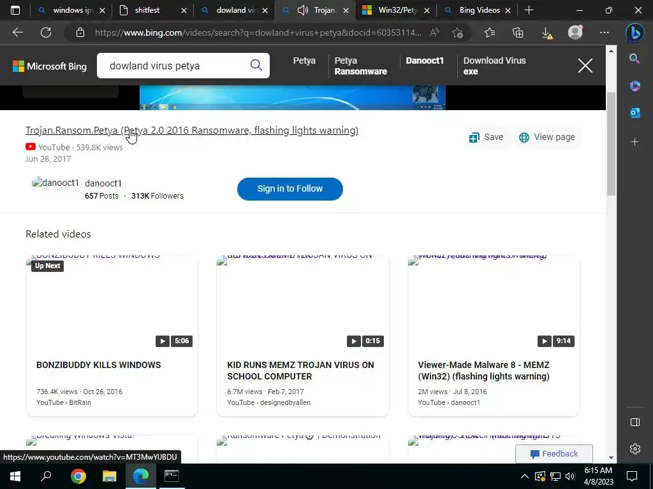
Task: Open Bing Chat sidebar button
Action: (x=635, y=33)
